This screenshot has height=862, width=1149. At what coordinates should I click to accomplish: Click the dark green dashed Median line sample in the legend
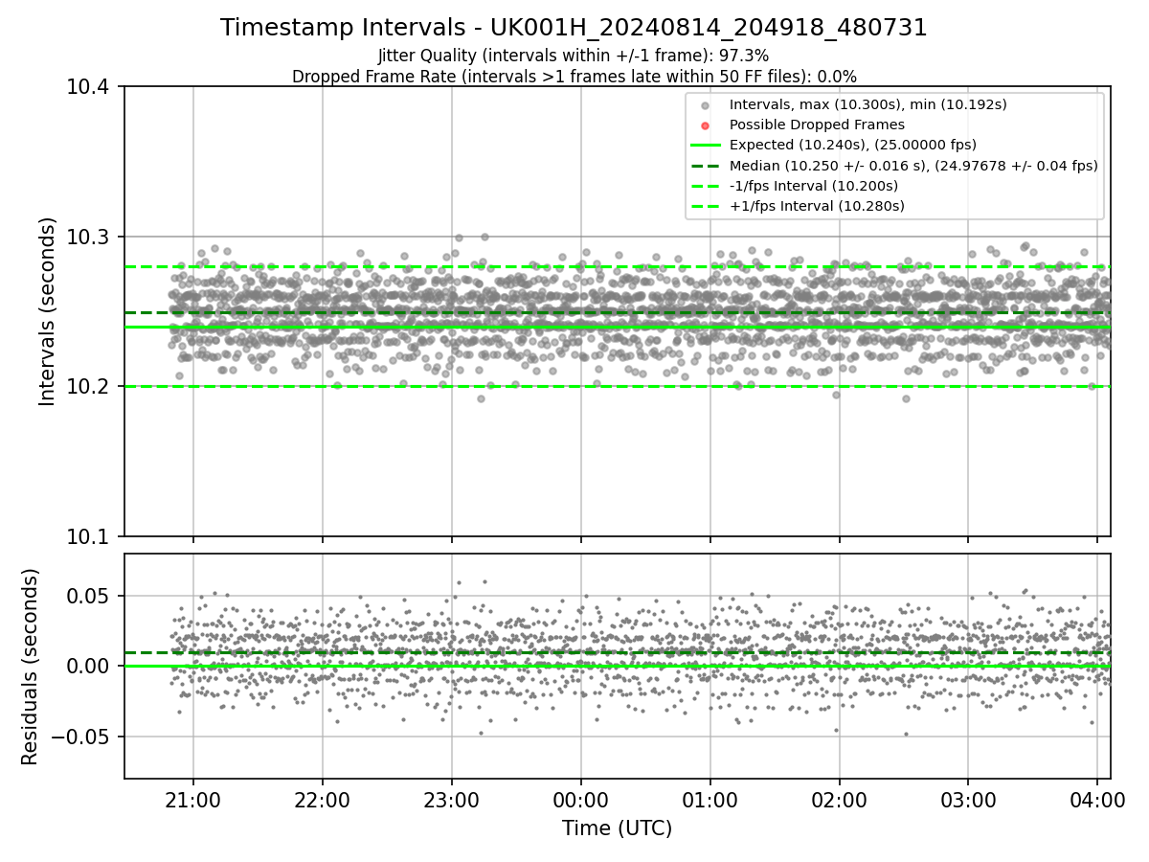(x=706, y=166)
